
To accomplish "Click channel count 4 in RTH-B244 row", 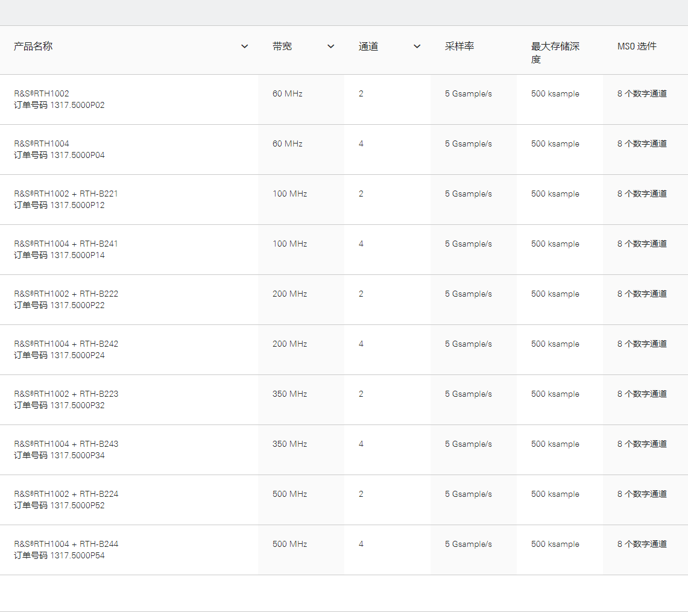I will tap(361, 543).
